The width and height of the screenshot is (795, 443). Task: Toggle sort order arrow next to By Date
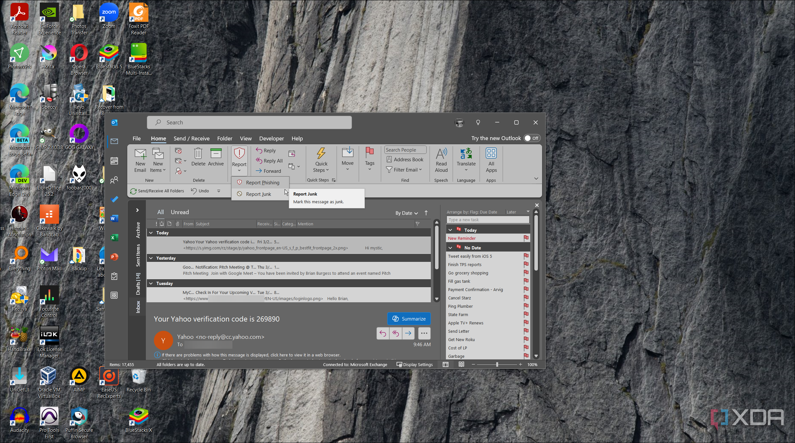coord(426,213)
